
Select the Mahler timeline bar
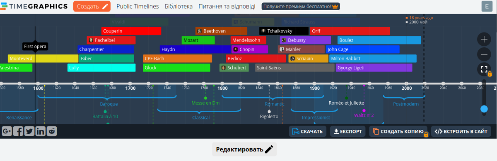(301, 49)
